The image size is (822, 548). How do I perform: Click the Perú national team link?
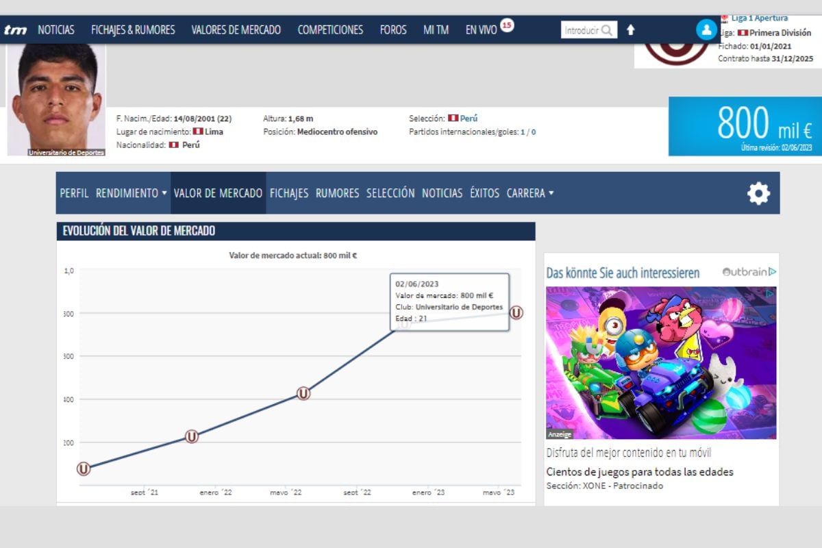click(x=469, y=119)
